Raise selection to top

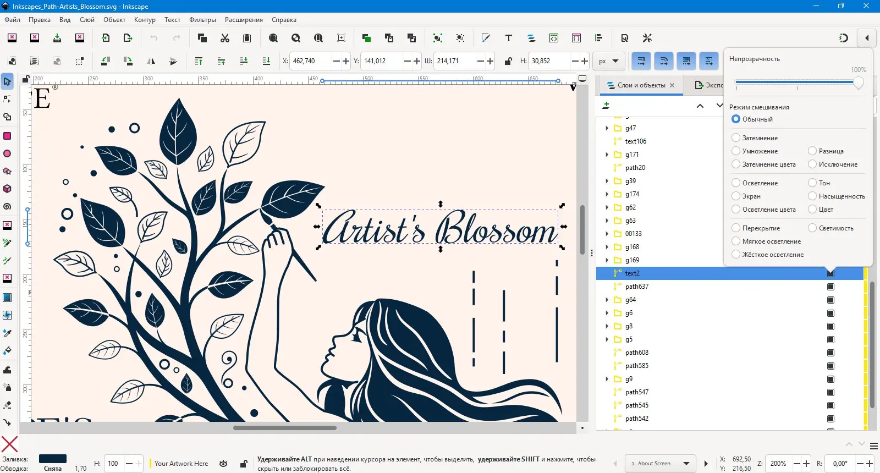click(199, 61)
